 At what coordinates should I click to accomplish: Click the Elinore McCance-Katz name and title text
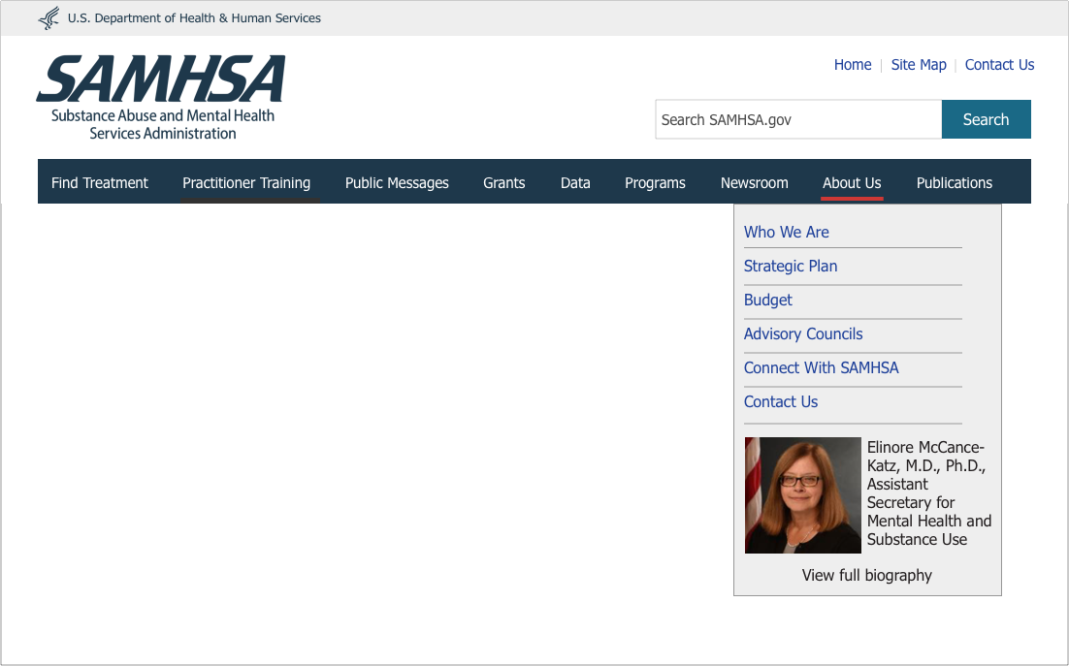929,493
